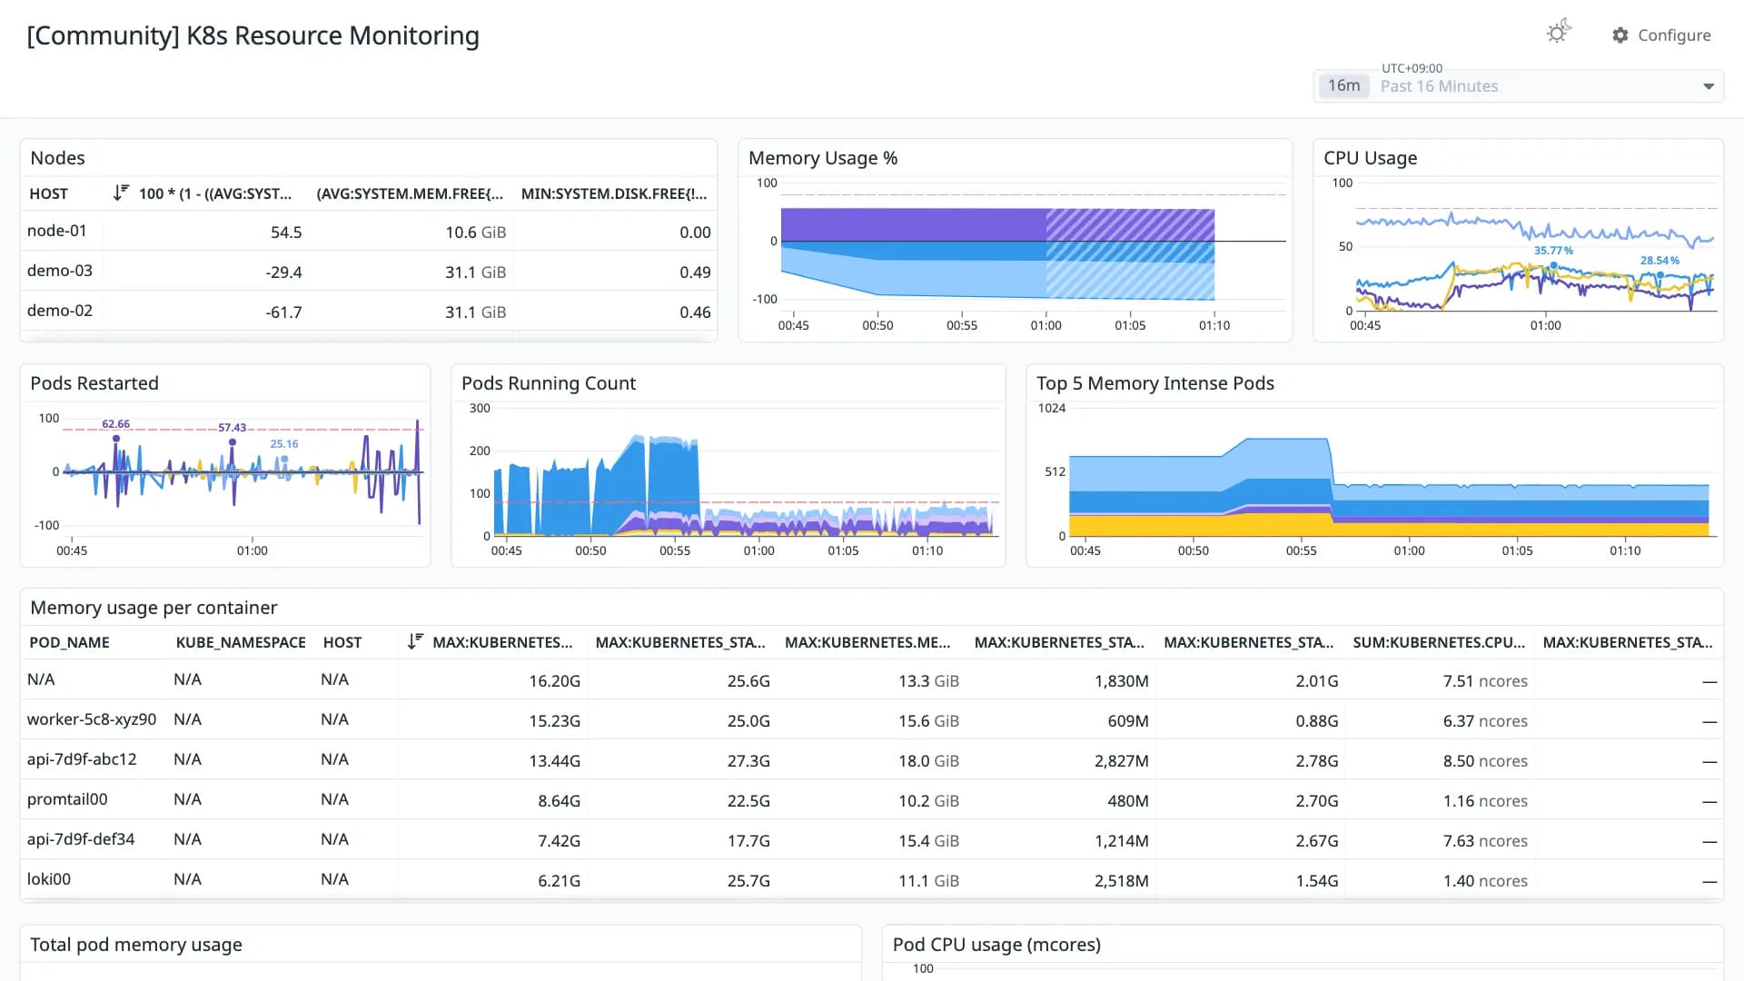Click the Pods Restarted widget title
The image size is (1744, 981).
[x=94, y=383]
